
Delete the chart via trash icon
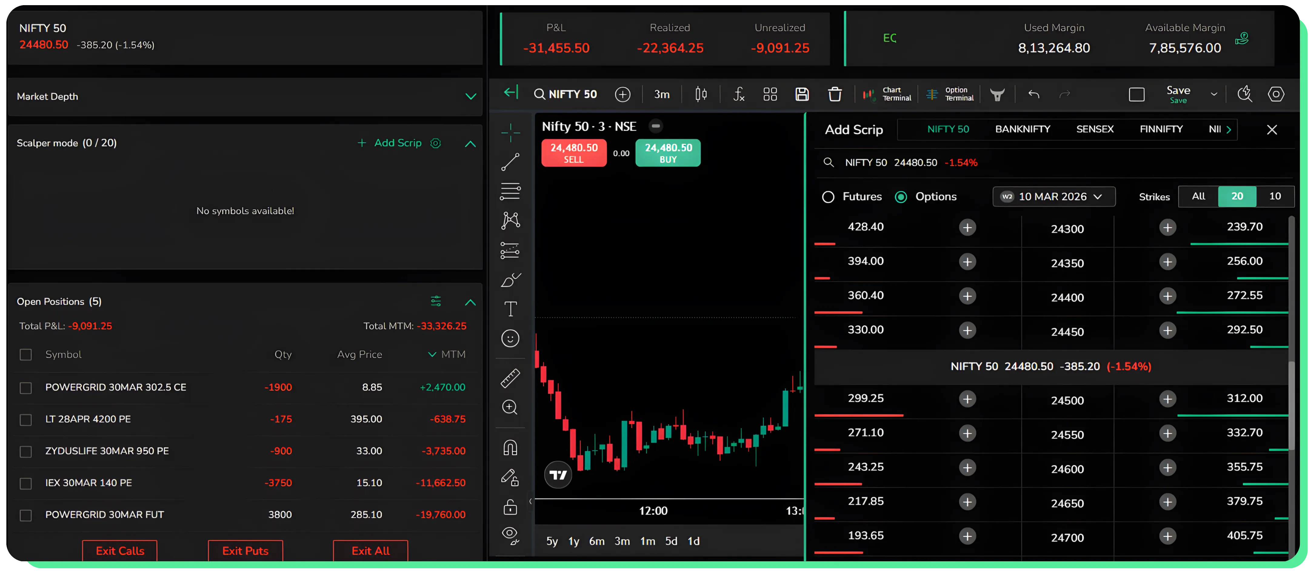[x=835, y=94]
